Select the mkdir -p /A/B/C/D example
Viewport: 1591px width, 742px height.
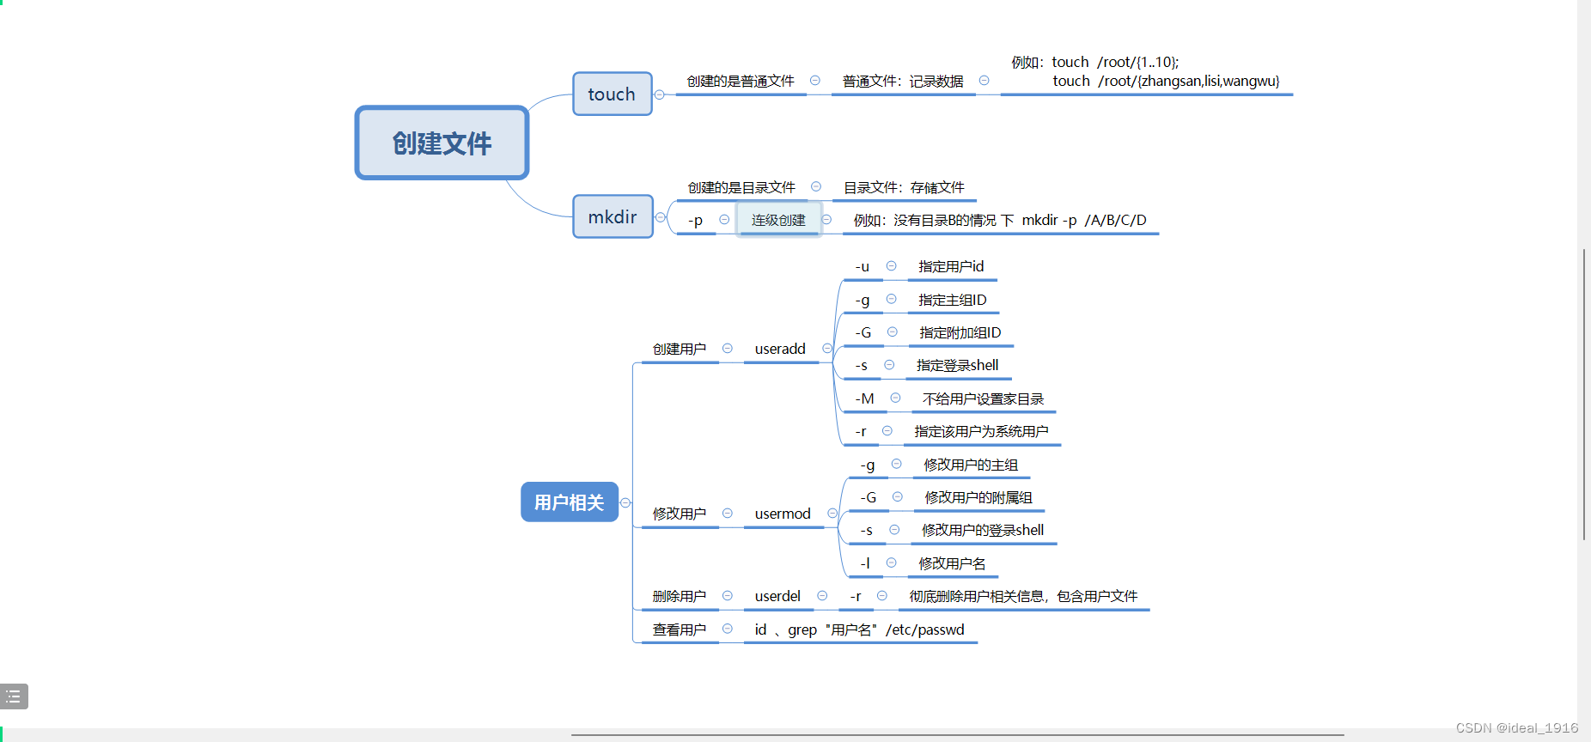click(1000, 220)
